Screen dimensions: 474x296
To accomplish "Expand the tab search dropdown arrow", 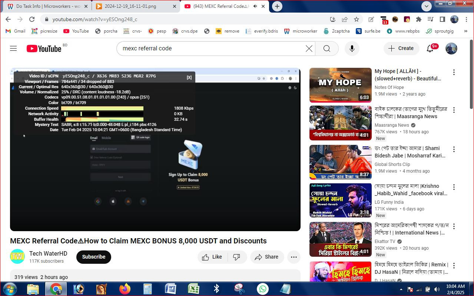I will pos(427,6).
